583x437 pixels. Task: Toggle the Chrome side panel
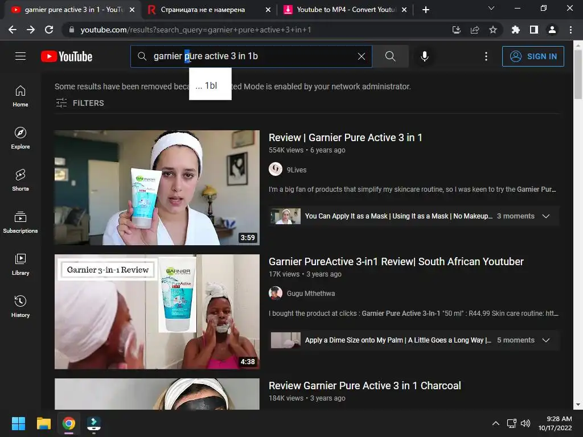[534, 30]
